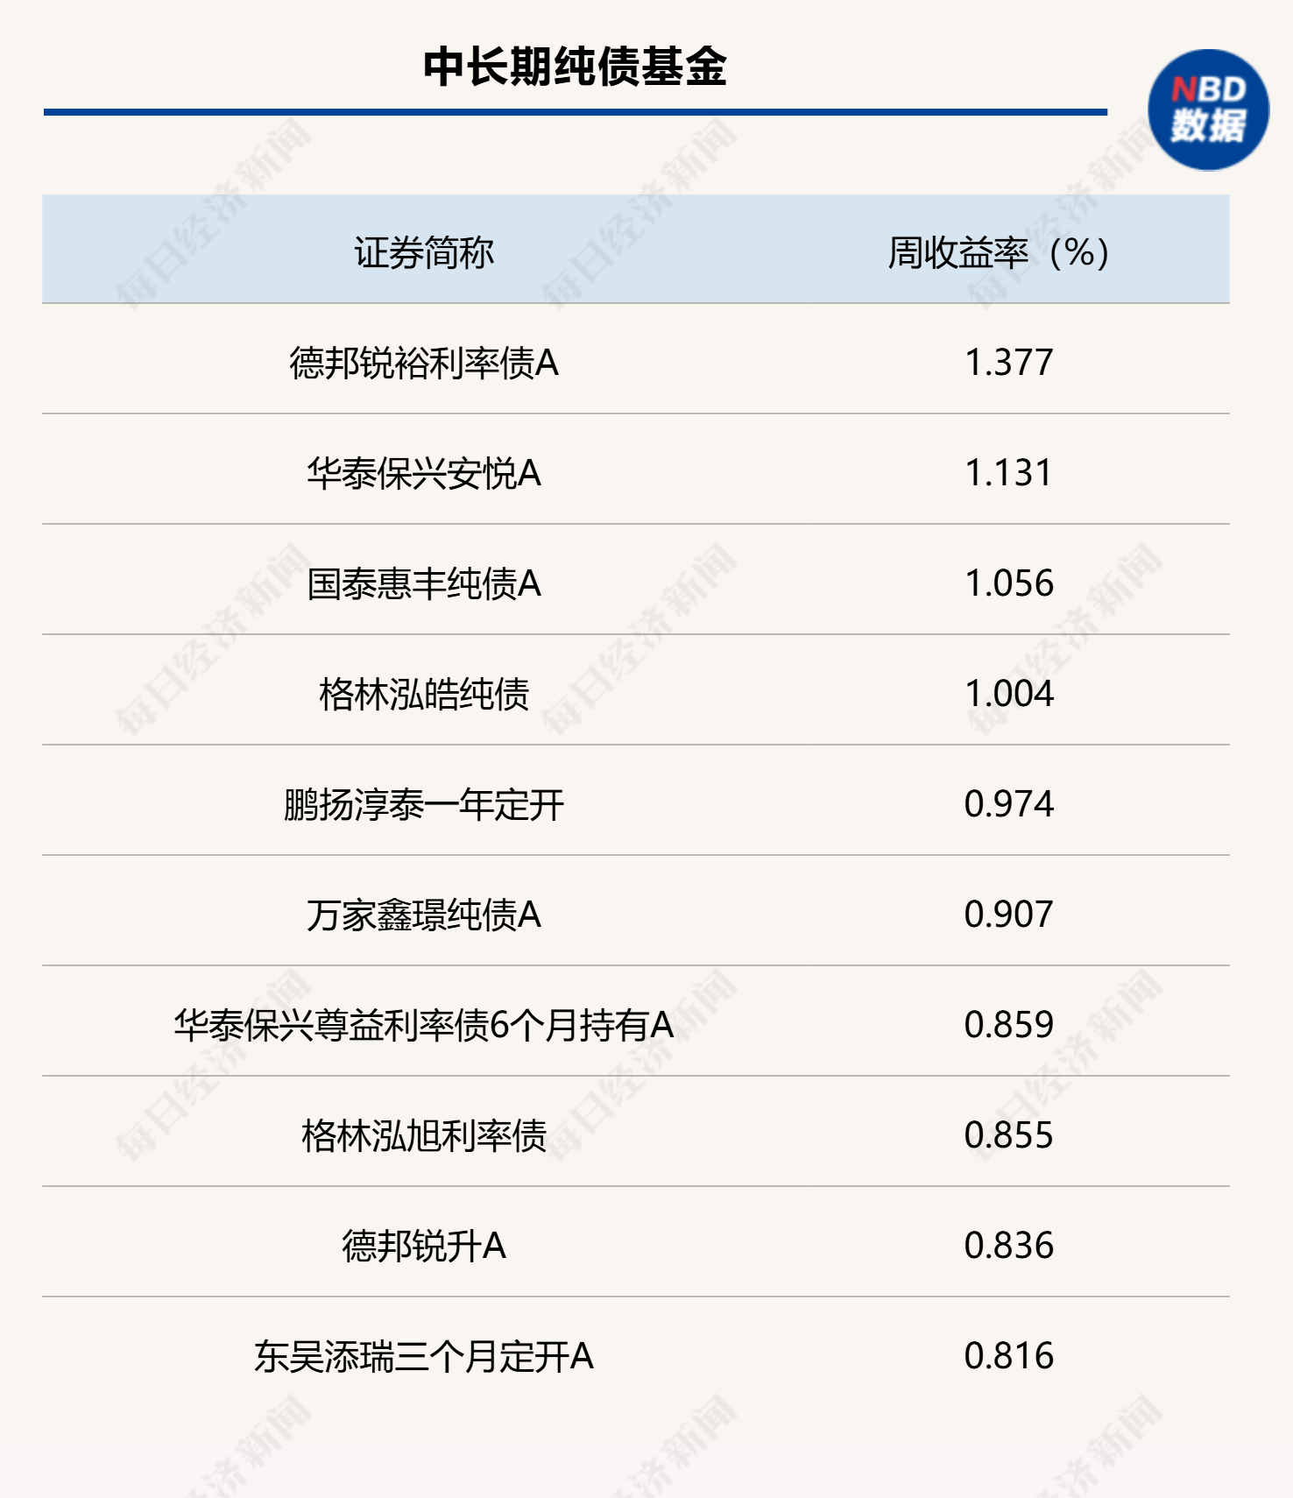Click the 格林泓皓纯债 fund name

[x=424, y=694]
